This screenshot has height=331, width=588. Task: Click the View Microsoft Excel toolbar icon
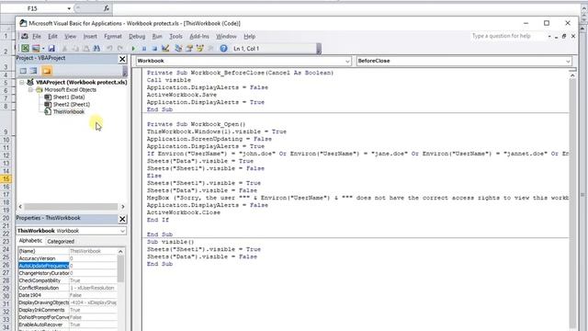[25, 49]
